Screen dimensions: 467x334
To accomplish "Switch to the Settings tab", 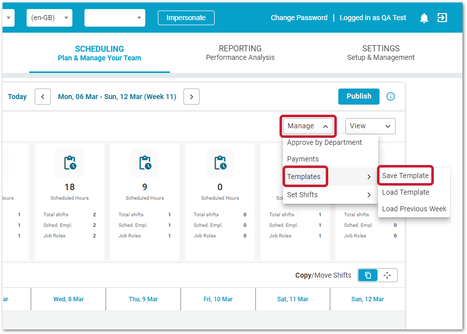I will (381, 53).
